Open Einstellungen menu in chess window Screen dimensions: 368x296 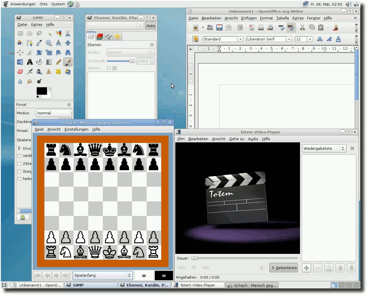click(76, 129)
